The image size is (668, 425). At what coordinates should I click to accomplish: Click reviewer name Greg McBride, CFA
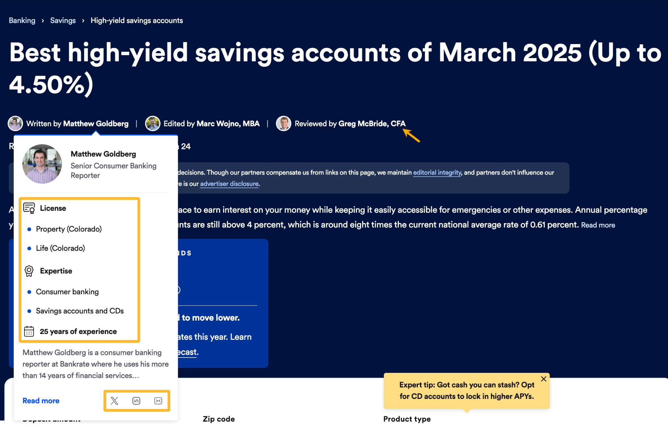click(372, 124)
